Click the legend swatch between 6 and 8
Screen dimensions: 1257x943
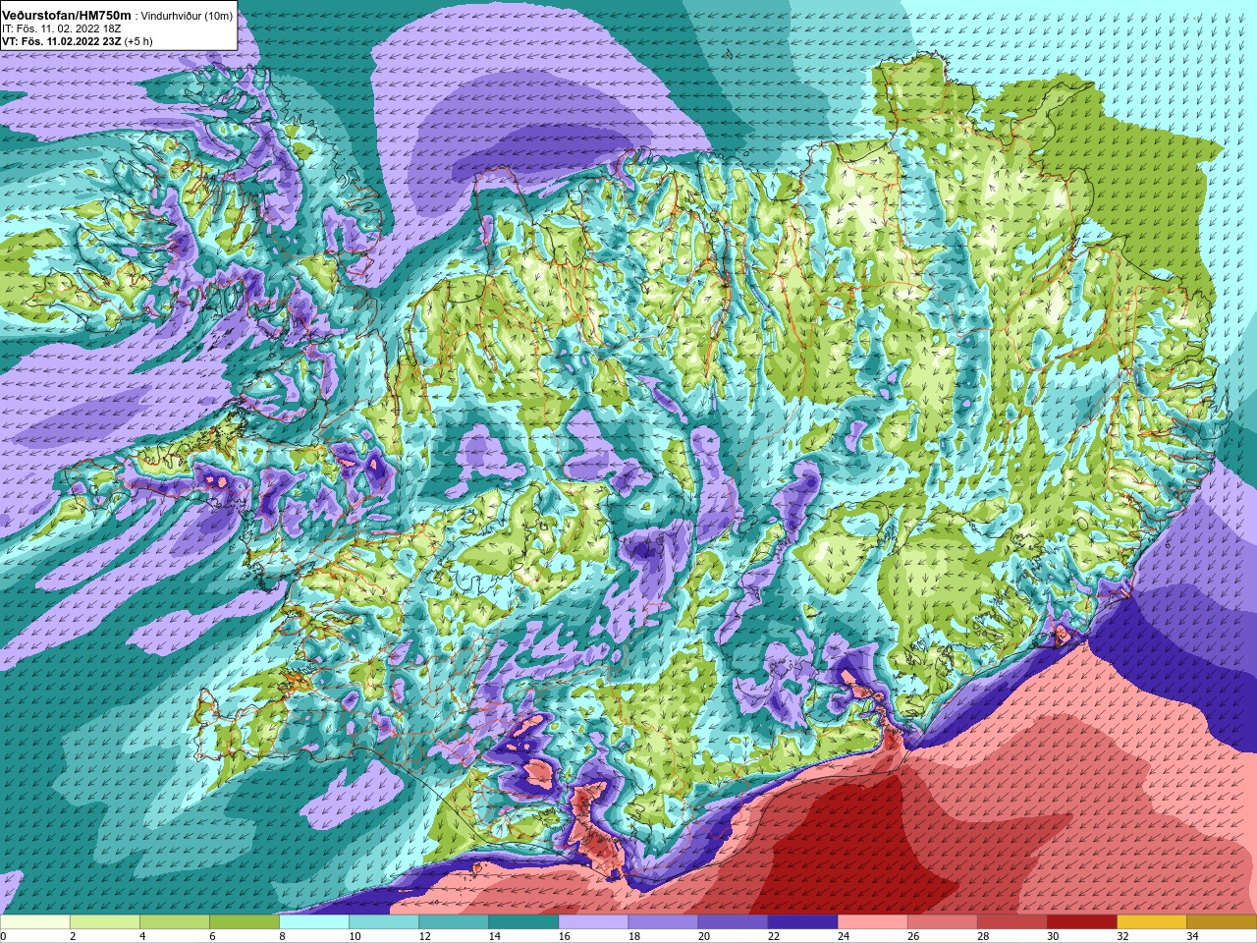pyautogui.click(x=245, y=922)
